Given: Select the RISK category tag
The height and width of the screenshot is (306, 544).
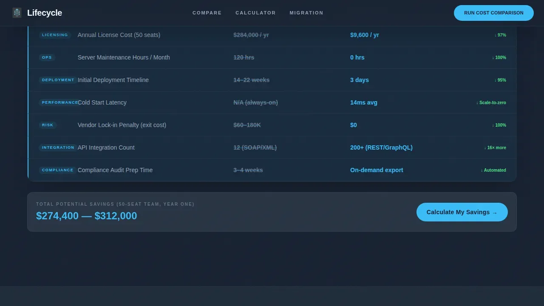Looking at the screenshot, I should pos(48,125).
